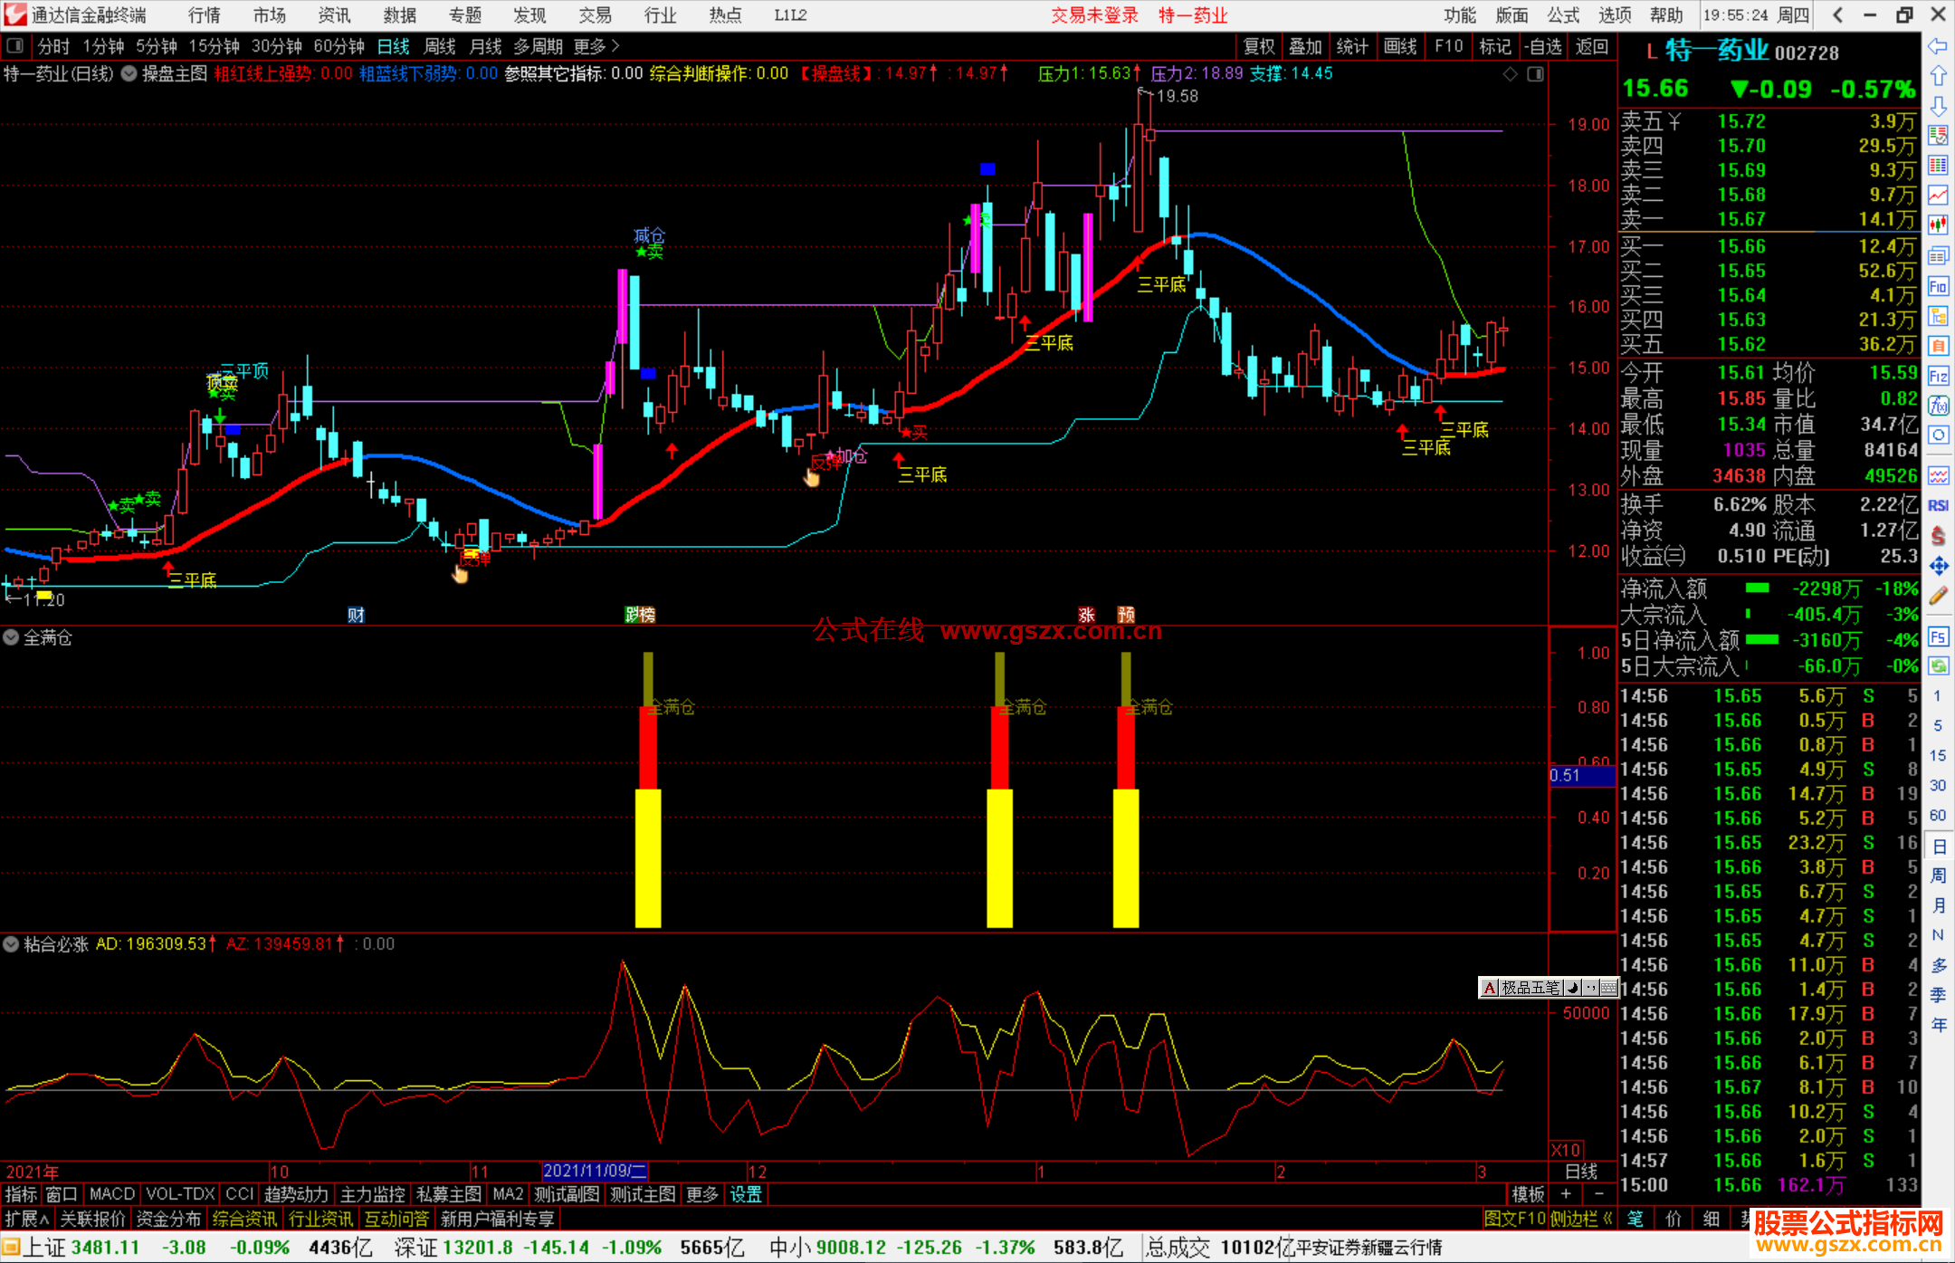Click the orange 自 self-select sidebar icon
Viewport: 1955px width, 1263px height.
(1938, 346)
